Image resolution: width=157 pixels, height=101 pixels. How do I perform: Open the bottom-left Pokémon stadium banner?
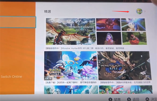tap(71, 90)
